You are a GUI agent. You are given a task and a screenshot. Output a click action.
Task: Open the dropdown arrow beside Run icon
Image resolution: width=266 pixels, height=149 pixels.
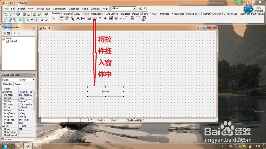(x=32, y=20)
